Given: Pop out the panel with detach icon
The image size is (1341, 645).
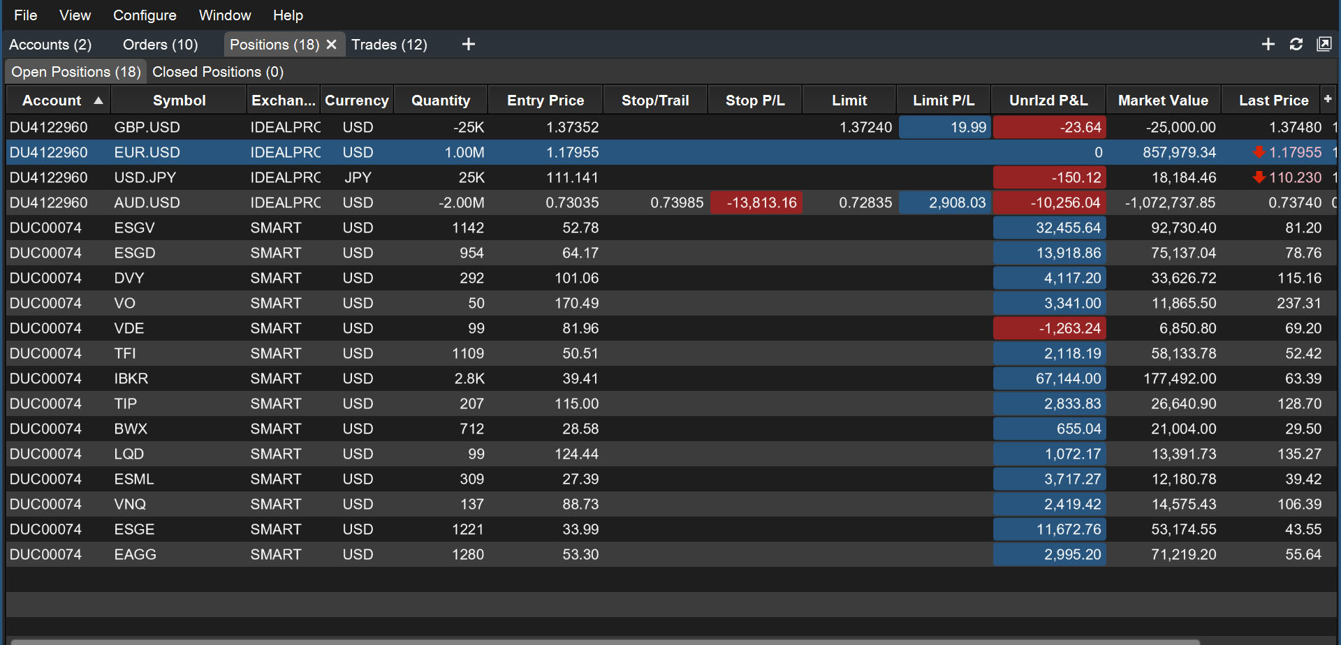Looking at the screenshot, I should coord(1324,45).
